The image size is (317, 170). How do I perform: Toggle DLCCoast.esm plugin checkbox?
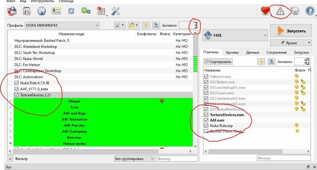pos(206,93)
